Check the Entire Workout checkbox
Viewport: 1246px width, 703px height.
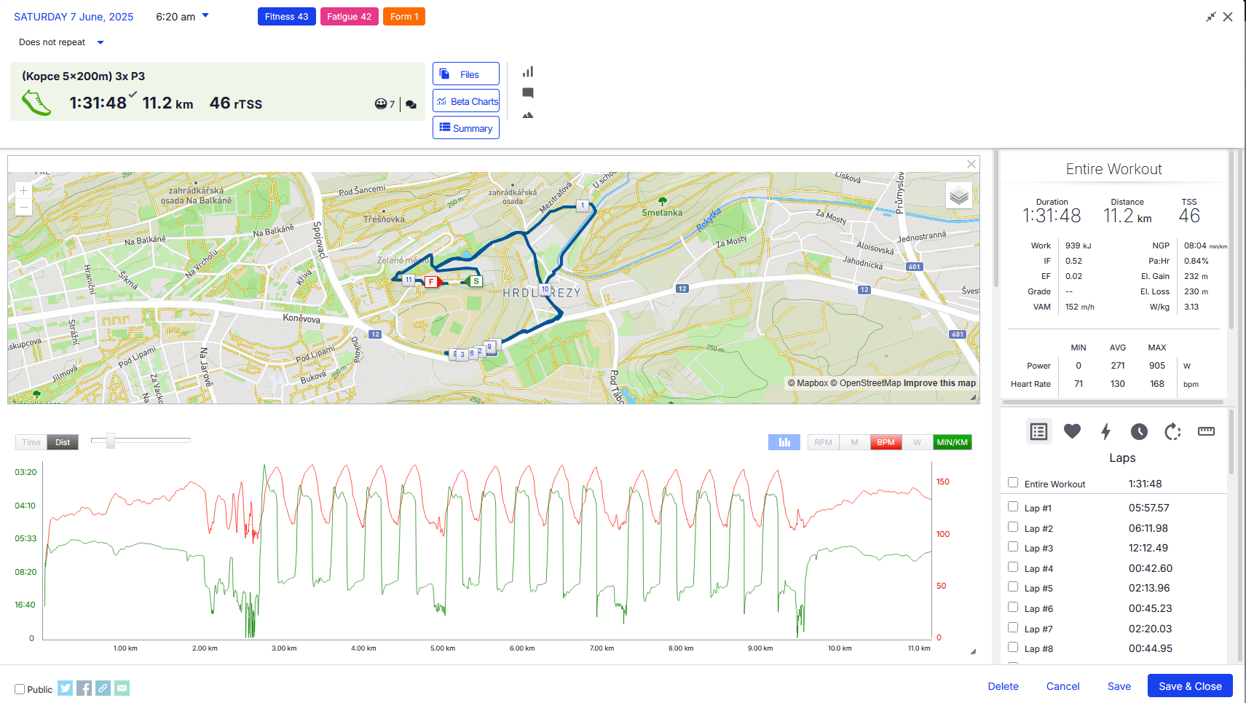click(1013, 482)
